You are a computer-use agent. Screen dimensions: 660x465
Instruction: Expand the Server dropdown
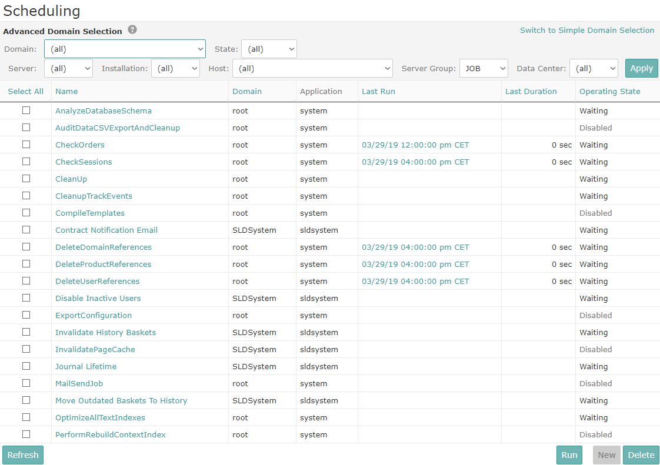coord(68,68)
